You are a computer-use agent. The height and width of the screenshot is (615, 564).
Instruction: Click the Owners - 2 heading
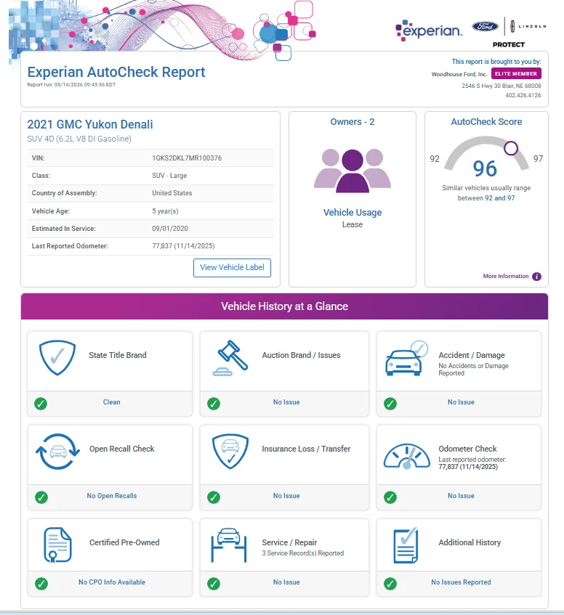click(352, 122)
